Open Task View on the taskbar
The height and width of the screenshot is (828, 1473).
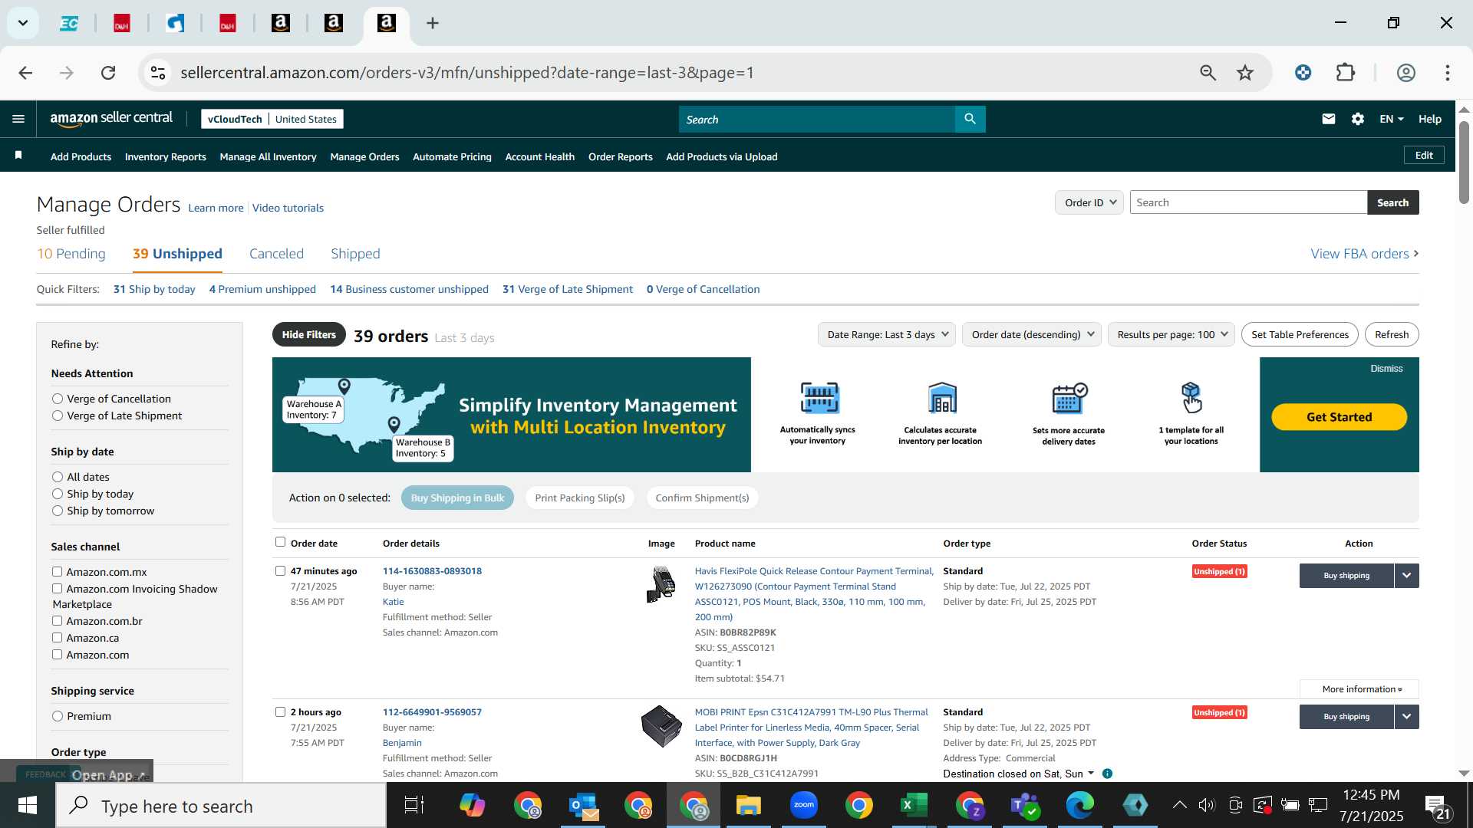coord(414,805)
